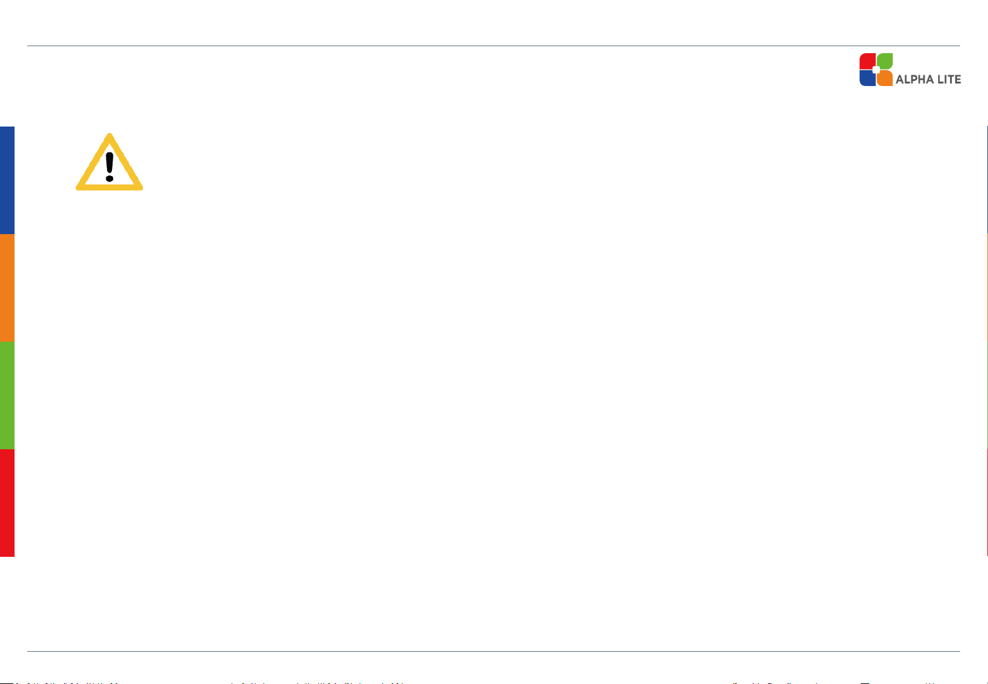Click the orange square of the Alpha Lite logo

tap(885, 78)
